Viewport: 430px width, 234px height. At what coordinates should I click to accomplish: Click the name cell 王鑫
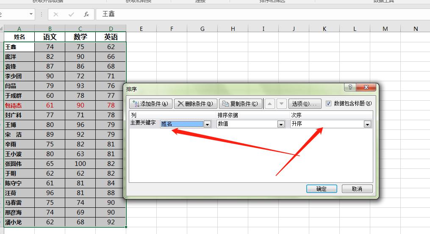(19, 47)
